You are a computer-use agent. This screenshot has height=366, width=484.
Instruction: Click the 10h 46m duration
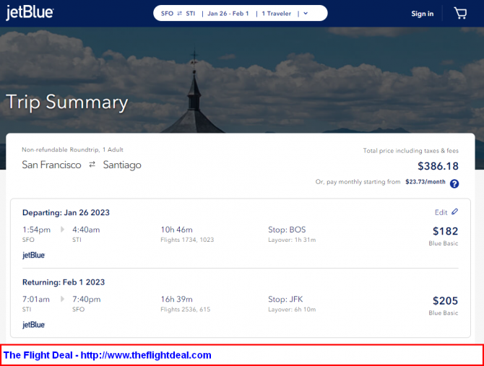(x=176, y=230)
